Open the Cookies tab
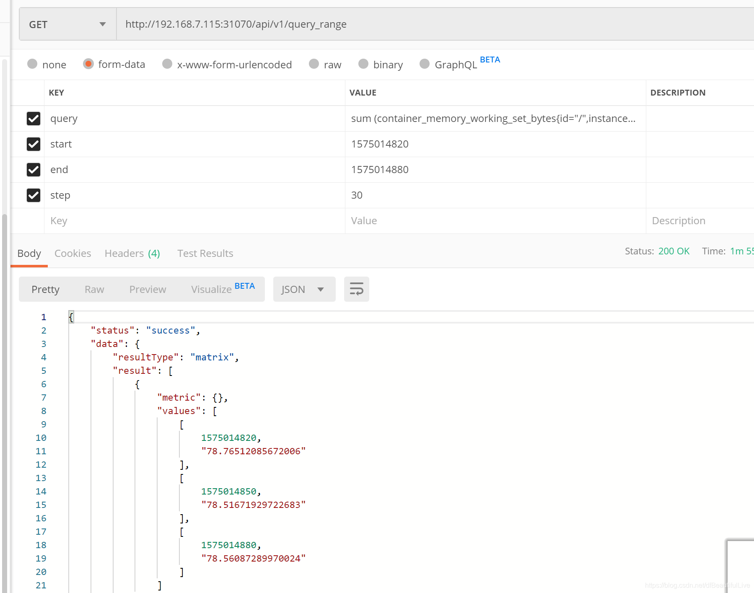The height and width of the screenshot is (593, 754). [x=73, y=254]
